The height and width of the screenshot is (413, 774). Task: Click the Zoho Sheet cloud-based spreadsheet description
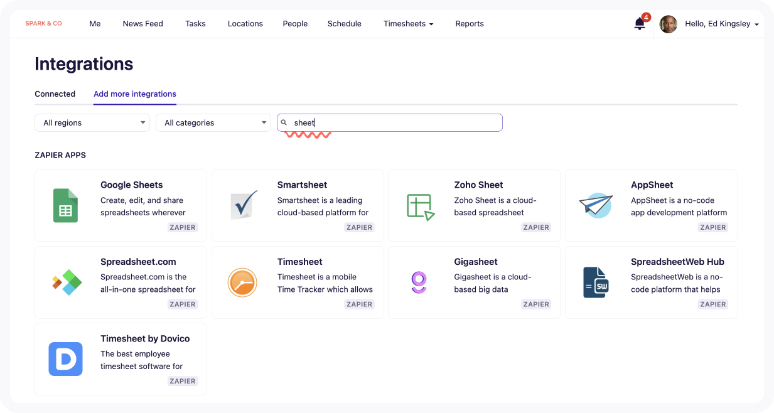click(495, 206)
